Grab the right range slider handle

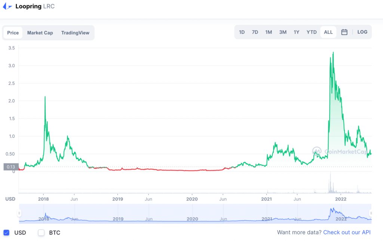point(371,213)
